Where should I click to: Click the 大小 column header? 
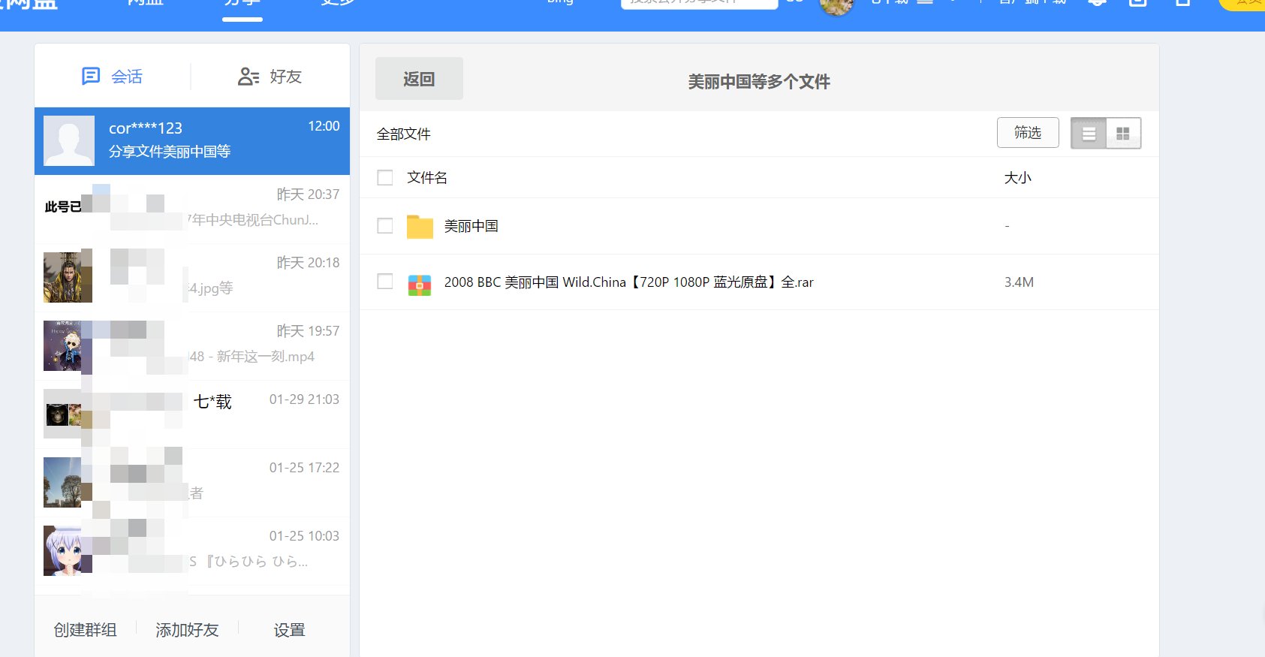click(1018, 178)
